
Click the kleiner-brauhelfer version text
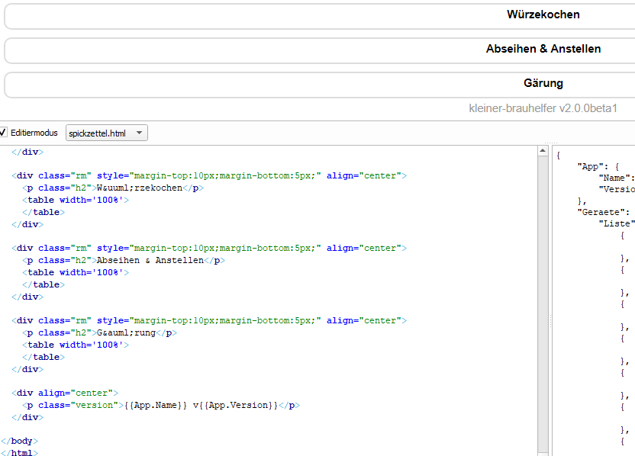click(543, 108)
